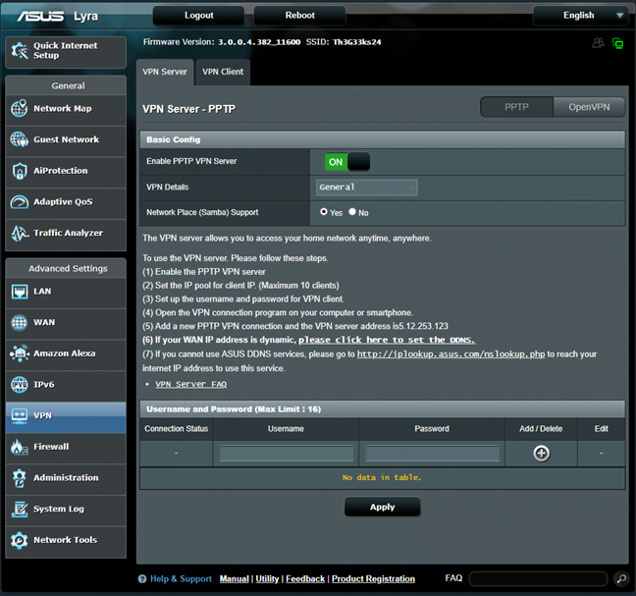Open Traffic Analyzer icon
The height and width of the screenshot is (596, 636).
click(x=19, y=233)
